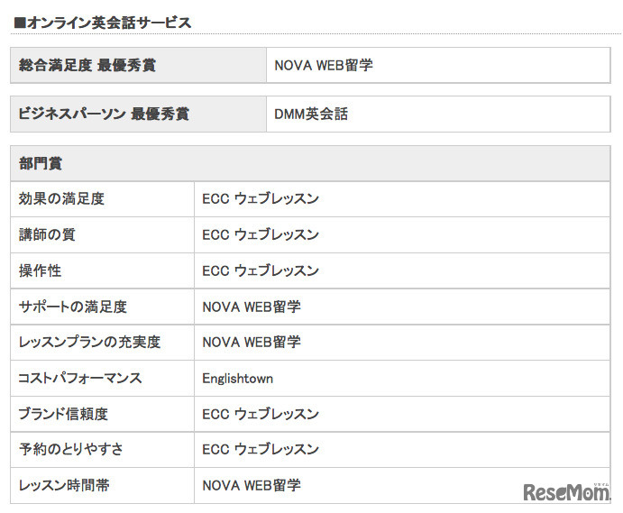Click the 部門賞 section header

tap(41, 163)
